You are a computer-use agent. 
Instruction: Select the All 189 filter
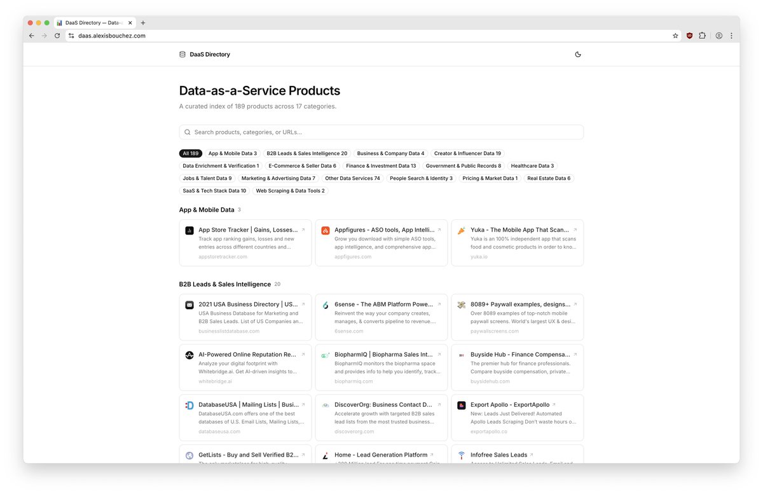coord(191,153)
